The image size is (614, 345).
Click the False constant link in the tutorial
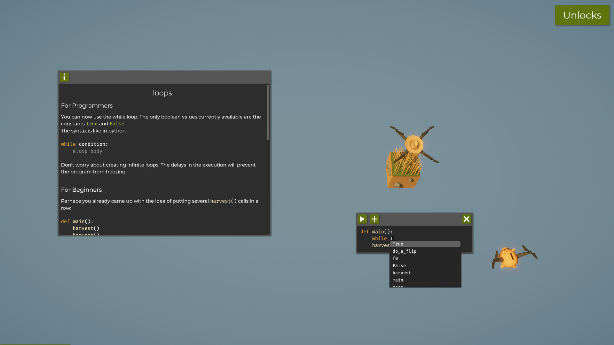point(117,124)
